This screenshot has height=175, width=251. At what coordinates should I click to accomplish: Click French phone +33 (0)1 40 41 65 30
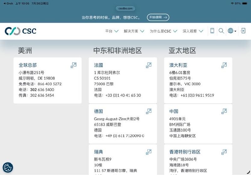tap(123, 95)
